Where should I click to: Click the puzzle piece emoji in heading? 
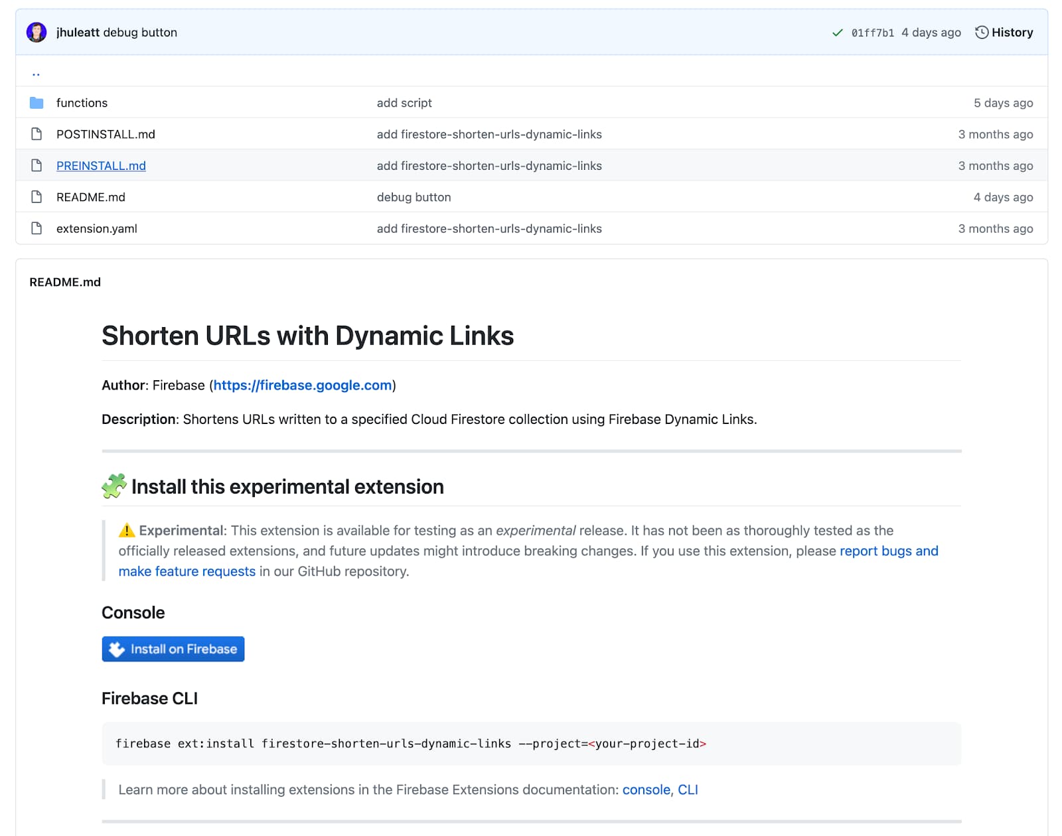click(x=114, y=486)
